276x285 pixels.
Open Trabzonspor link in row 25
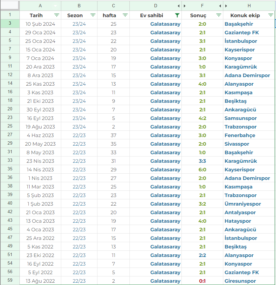coord(240,127)
